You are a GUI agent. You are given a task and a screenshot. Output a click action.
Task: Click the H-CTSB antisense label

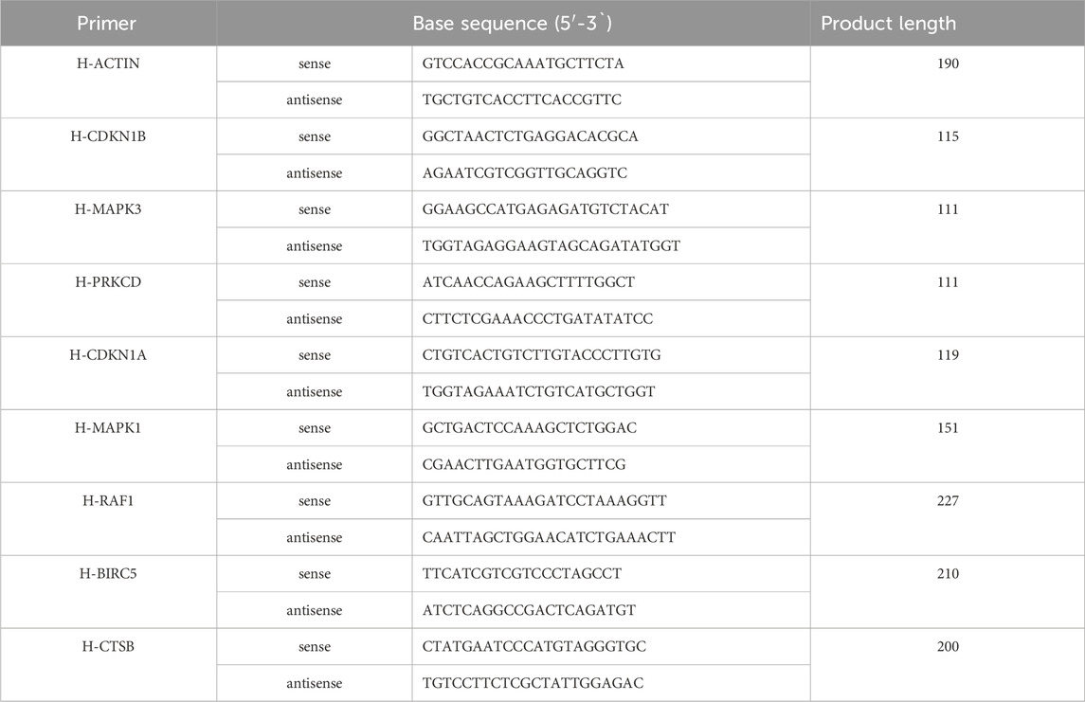pyautogui.click(x=315, y=684)
